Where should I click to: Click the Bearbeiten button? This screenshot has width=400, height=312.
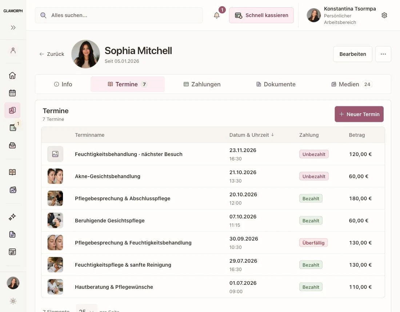pos(353,54)
